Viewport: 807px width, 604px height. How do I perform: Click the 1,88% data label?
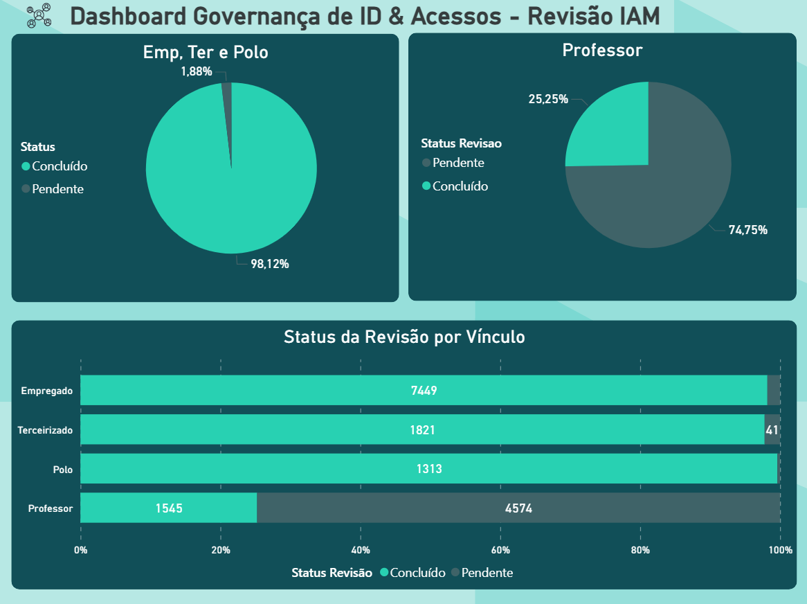point(197,71)
